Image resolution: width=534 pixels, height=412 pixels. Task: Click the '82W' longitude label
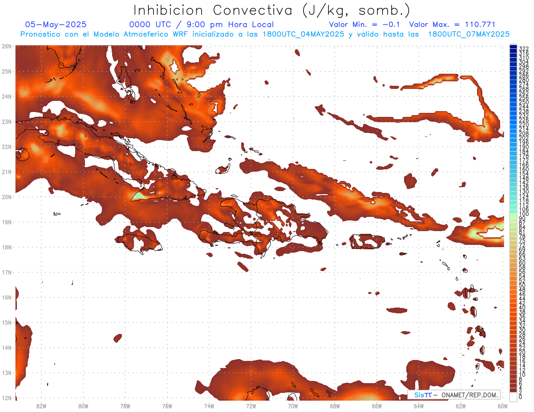(x=41, y=406)
